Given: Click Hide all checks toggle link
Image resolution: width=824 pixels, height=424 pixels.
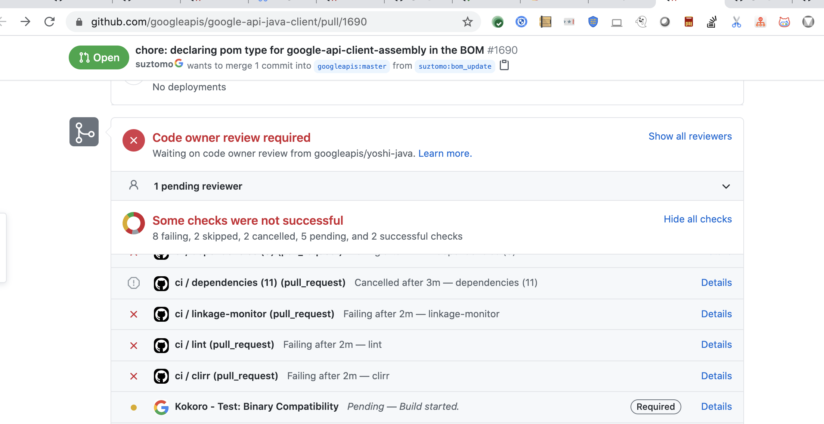Looking at the screenshot, I should click(x=697, y=219).
